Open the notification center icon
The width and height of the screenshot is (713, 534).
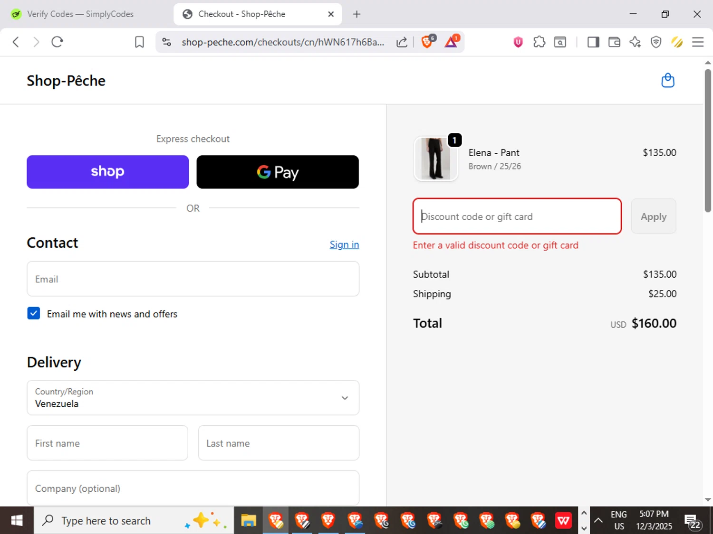[x=693, y=521]
